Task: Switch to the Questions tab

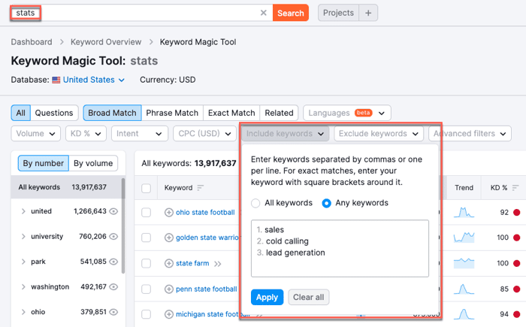Action: (54, 113)
